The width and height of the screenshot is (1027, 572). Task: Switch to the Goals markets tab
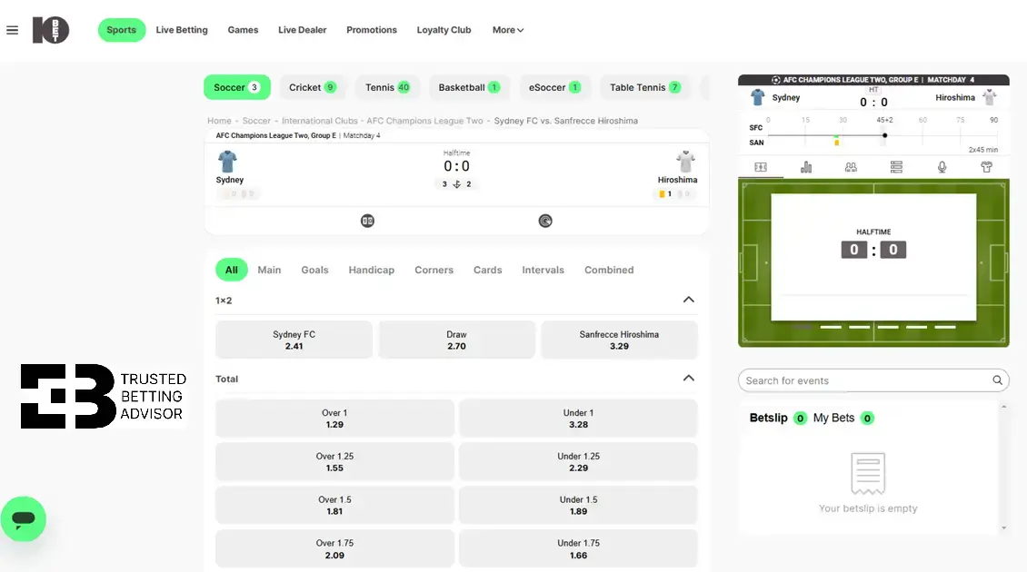[x=314, y=270]
